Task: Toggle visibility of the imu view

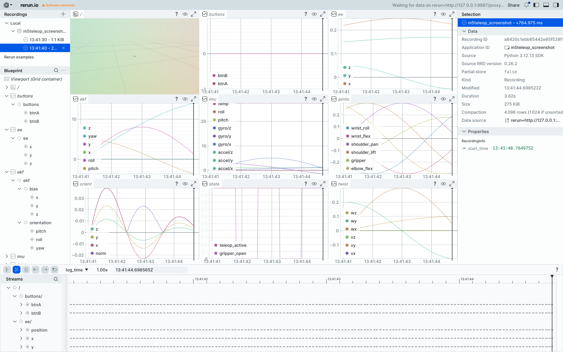Action: [314, 99]
